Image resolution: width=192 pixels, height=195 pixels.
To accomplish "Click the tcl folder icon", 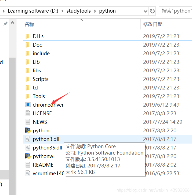I will coord(27,88).
